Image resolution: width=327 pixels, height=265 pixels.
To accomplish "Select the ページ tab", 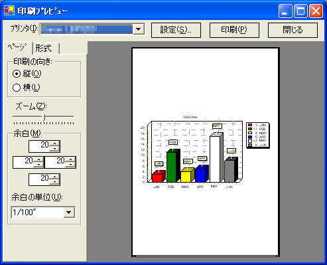I will 17,47.
